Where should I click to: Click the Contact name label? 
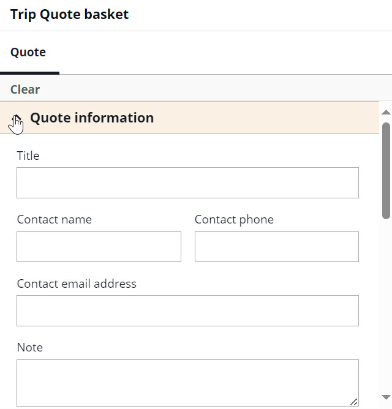(55, 219)
